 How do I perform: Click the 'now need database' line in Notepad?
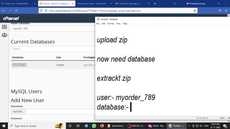pos(126,59)
